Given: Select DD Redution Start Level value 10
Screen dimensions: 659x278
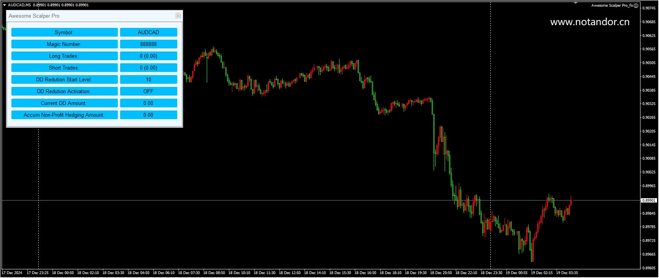Looking at the screenshot, I should (149, 79).
